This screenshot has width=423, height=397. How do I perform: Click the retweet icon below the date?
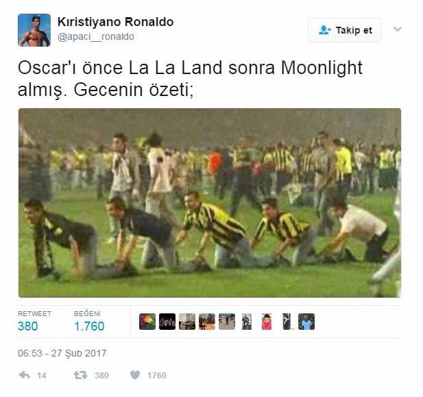coord(80,375)
